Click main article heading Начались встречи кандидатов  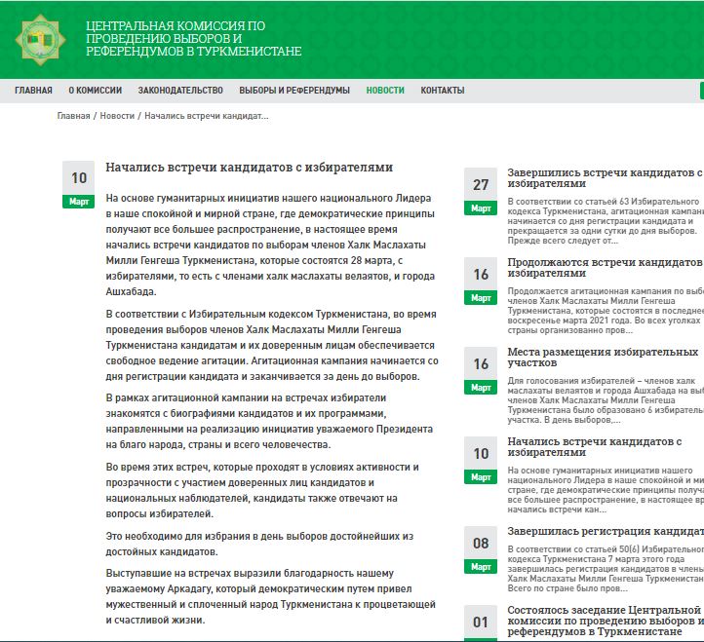coord(250,168)
